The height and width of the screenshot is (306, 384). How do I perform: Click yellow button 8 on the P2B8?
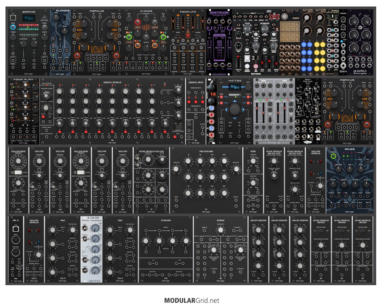coord(323,69)
